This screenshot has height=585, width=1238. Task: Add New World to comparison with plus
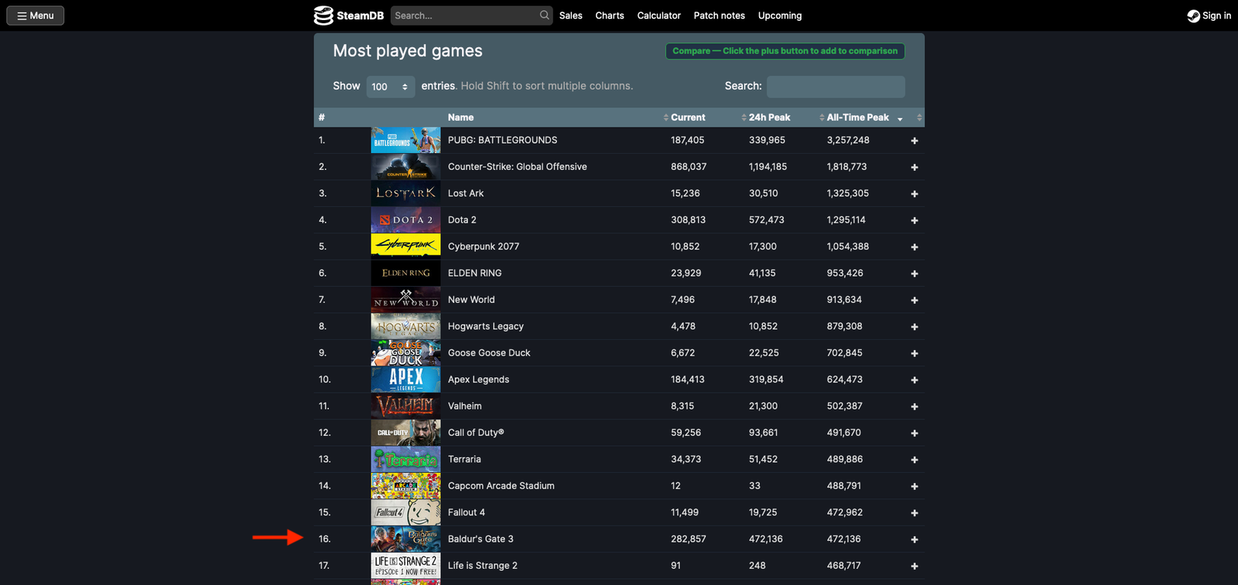pyautogui.click(x=915, y=300)
